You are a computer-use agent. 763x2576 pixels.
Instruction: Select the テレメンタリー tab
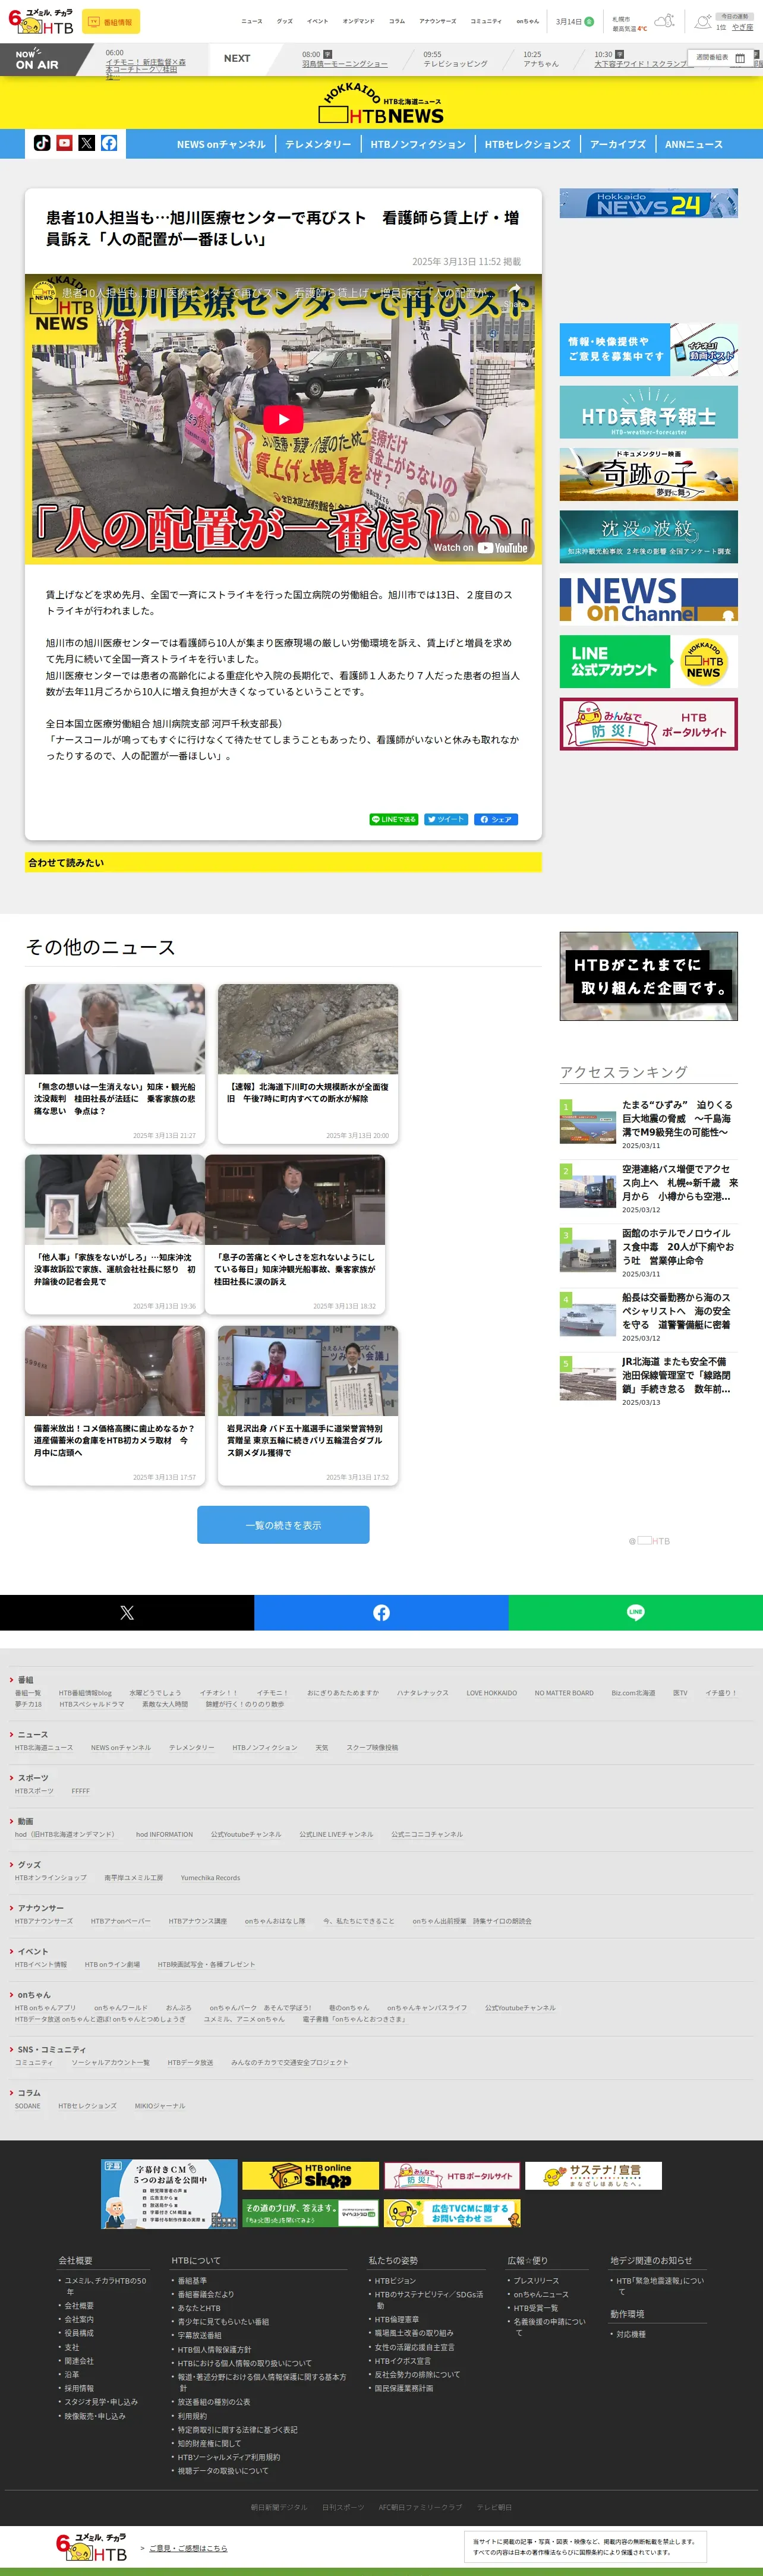click(318, 144)
